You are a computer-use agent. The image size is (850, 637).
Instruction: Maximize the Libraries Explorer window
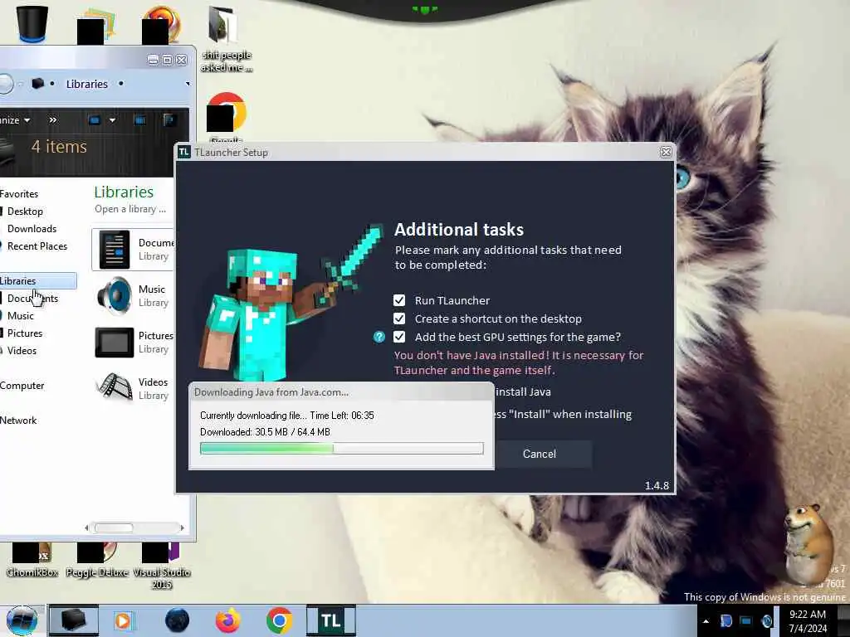tap(167, 60)
